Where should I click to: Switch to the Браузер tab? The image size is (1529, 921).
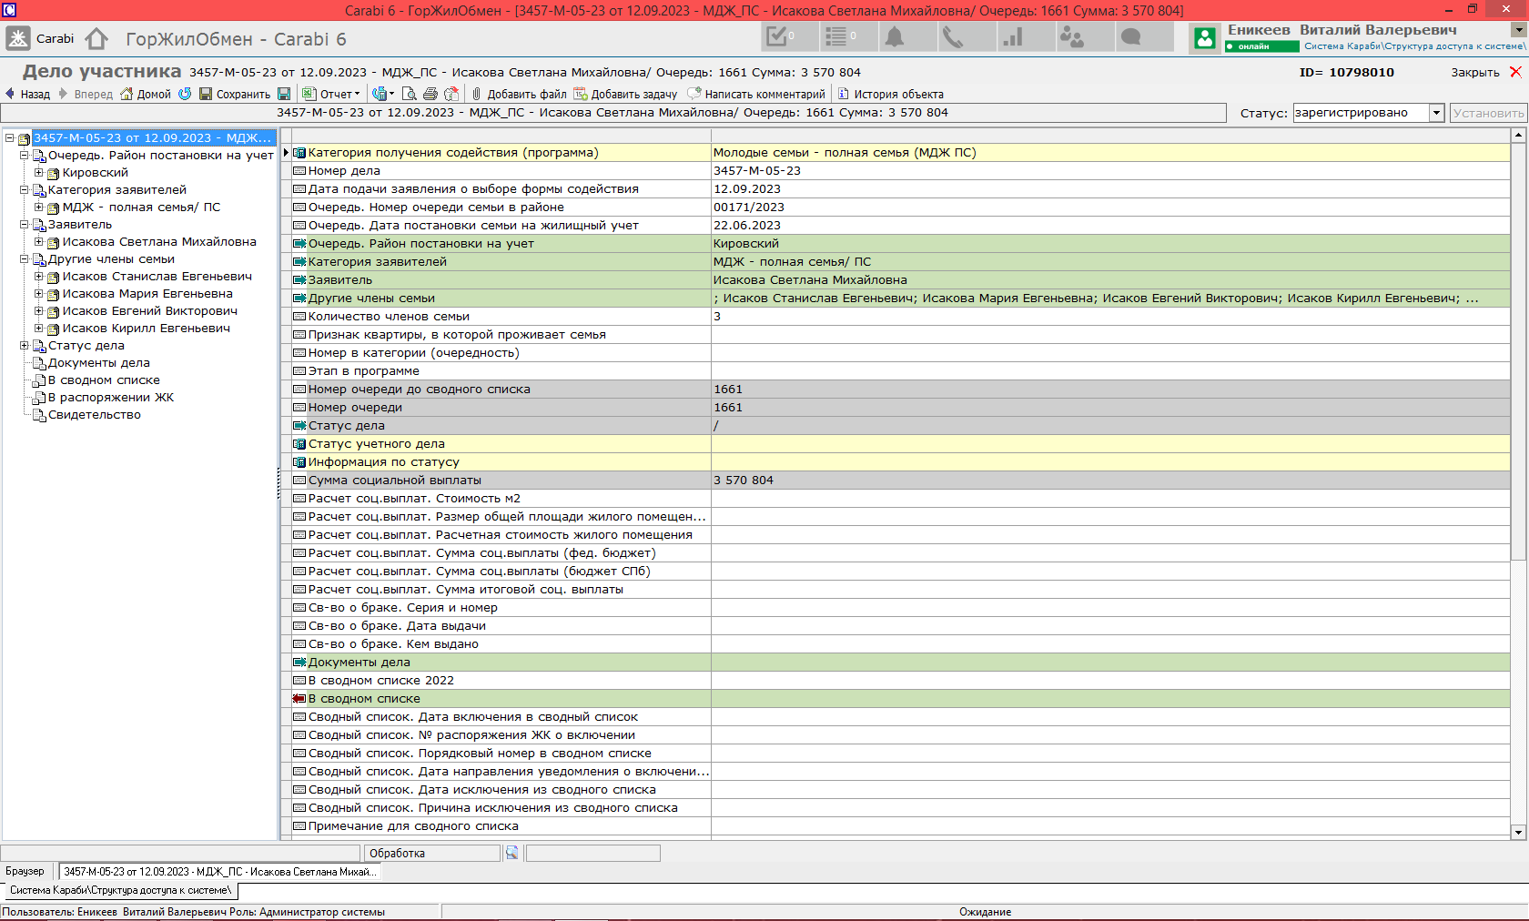(25, 871)
